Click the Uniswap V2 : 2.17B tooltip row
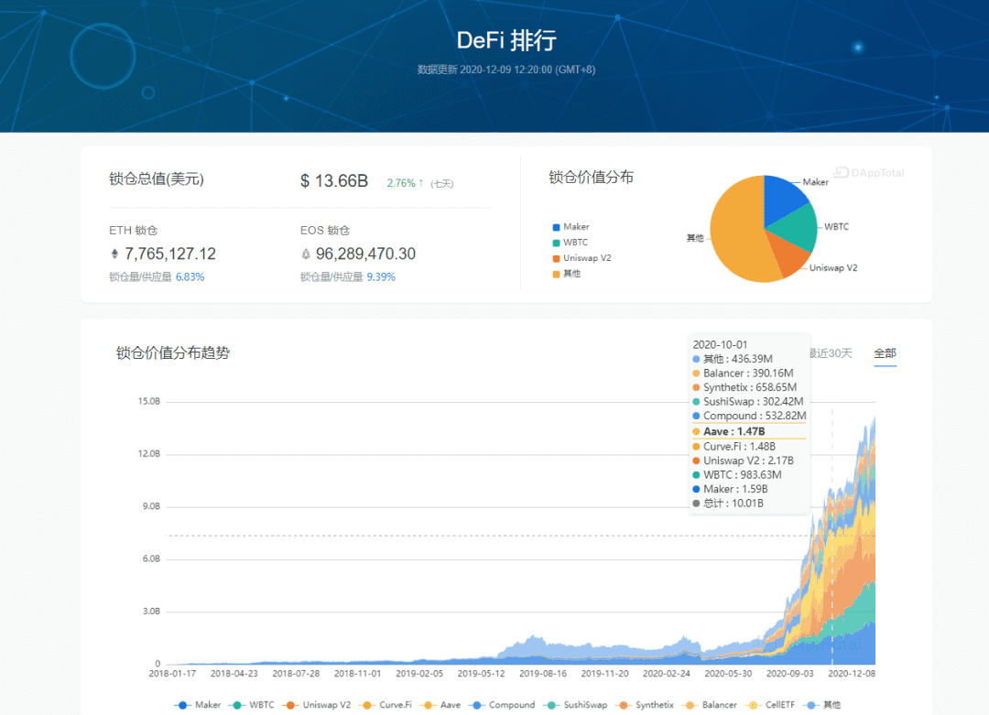 (x=743, y=460)
